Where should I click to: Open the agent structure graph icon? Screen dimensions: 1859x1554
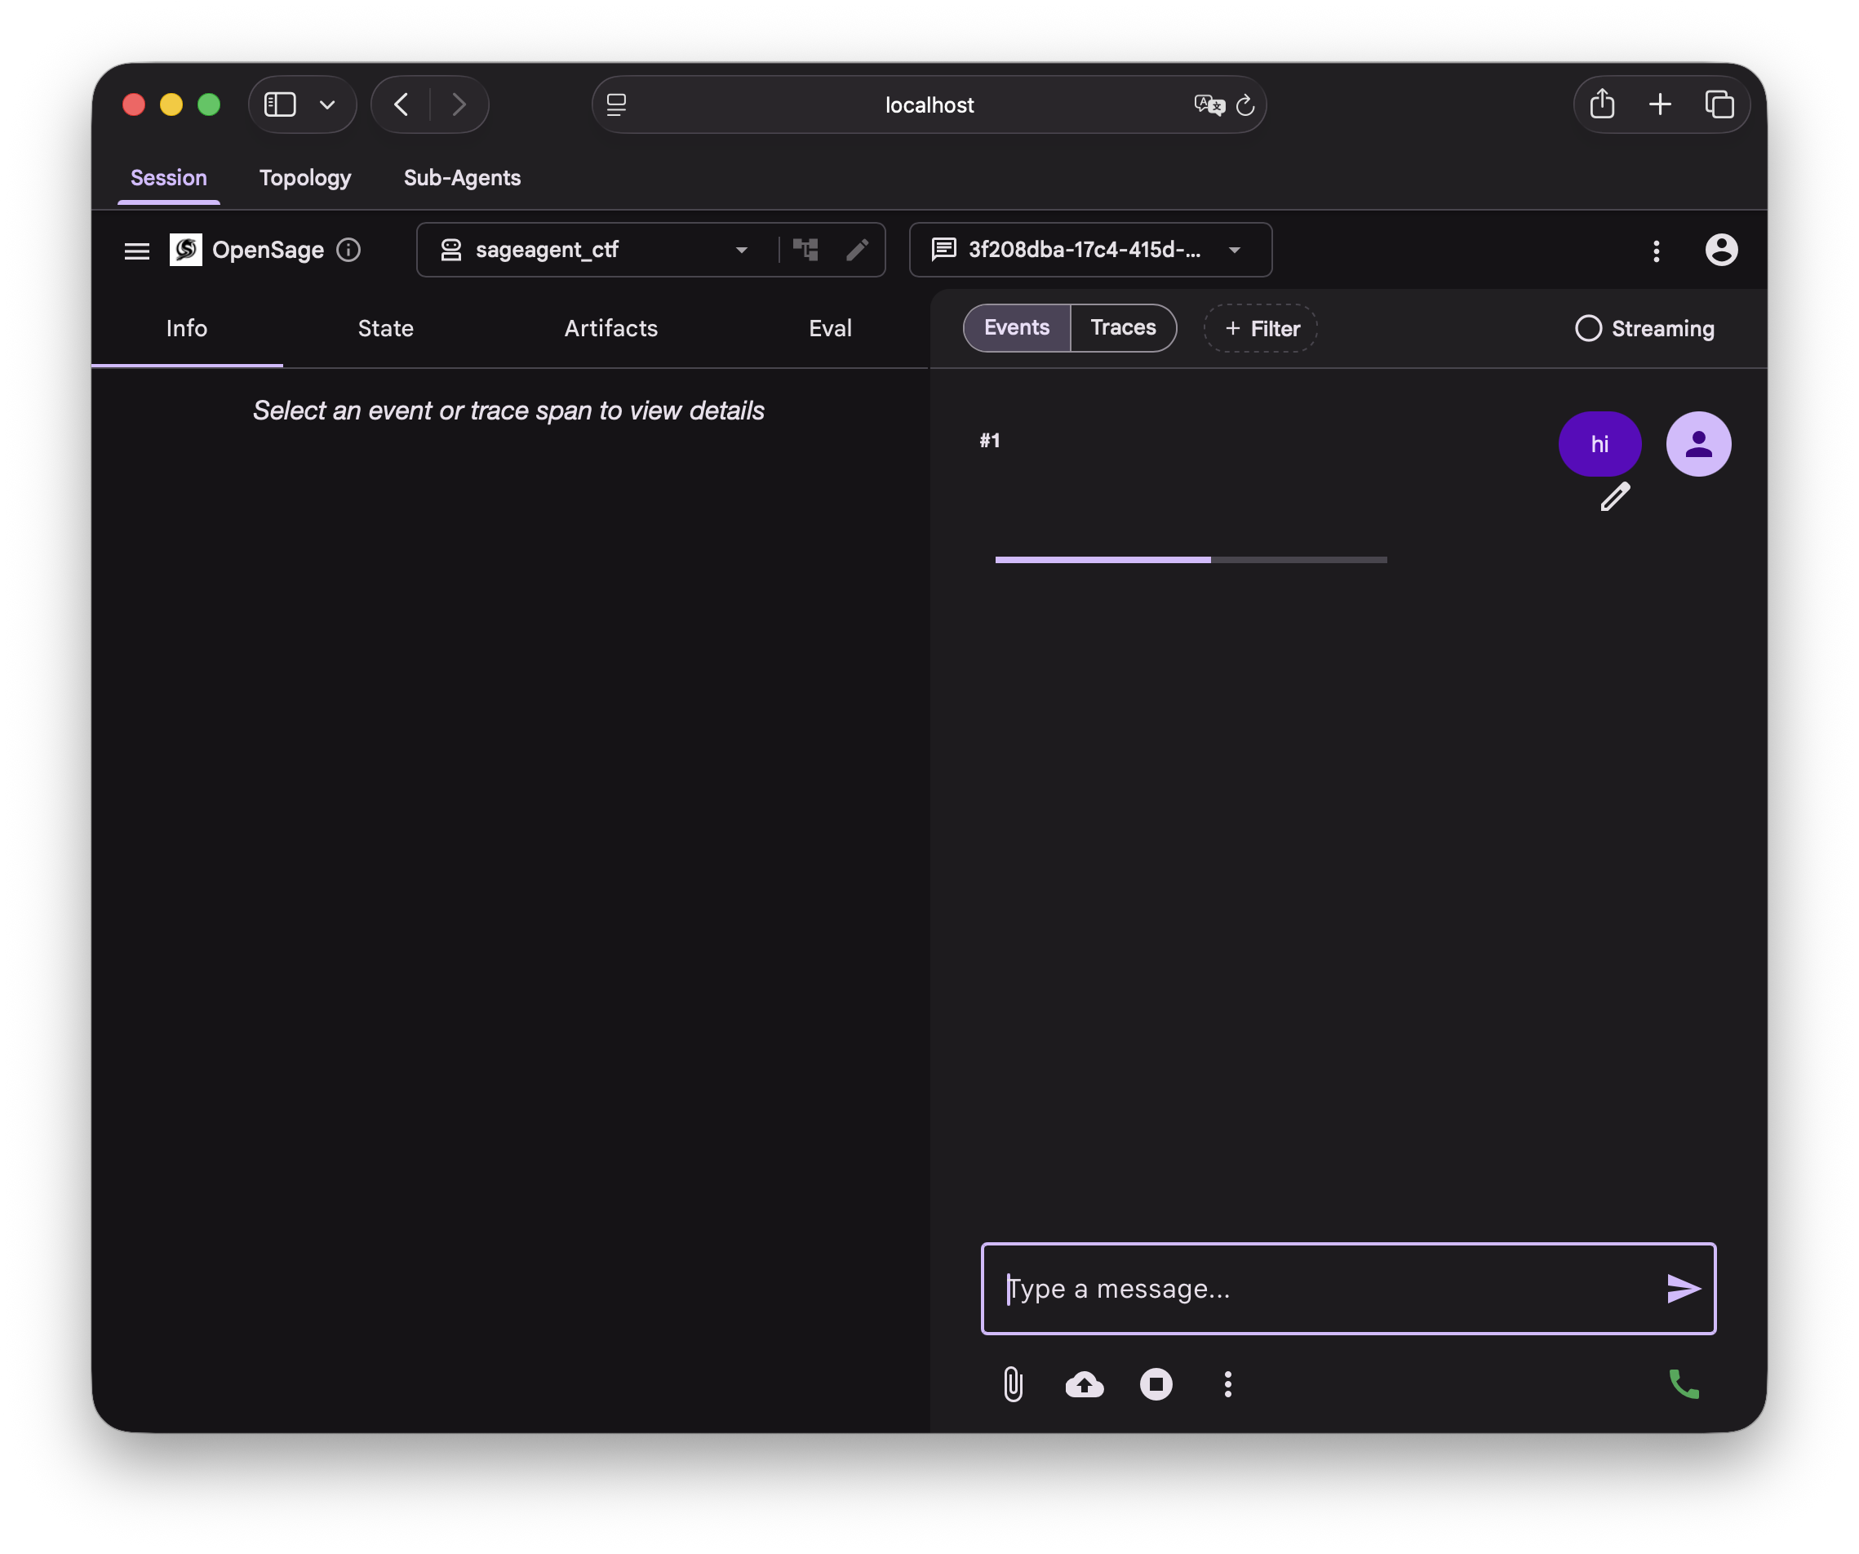805,251
